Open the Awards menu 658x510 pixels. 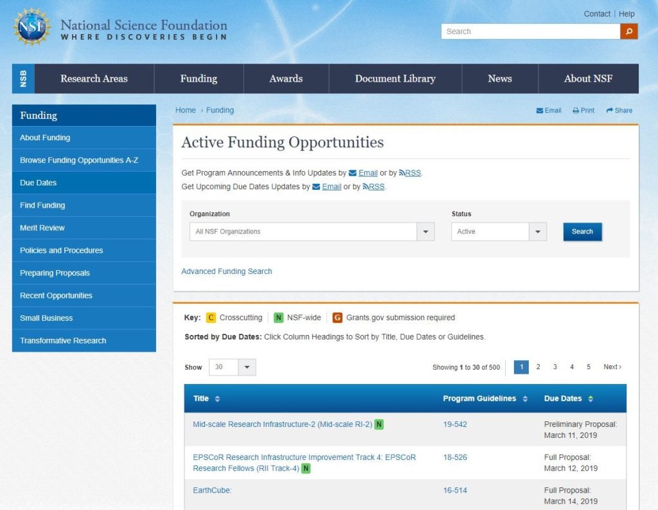286,78
